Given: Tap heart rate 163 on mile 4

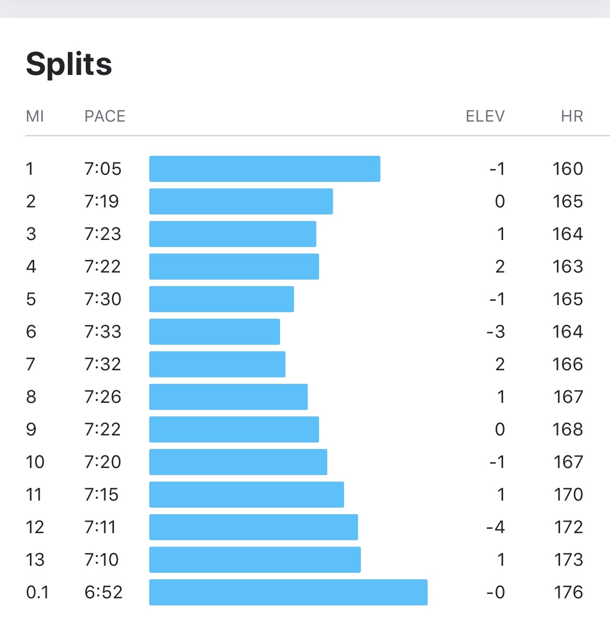Looking at the screenshot, I should pos(568,267).
